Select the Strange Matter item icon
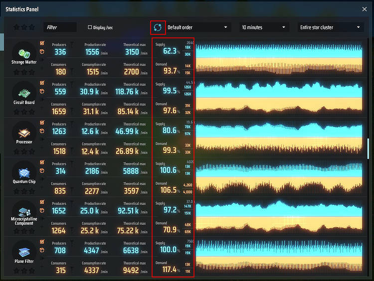The width and height of the screenshot is (374, 281). tap(24, 53)
